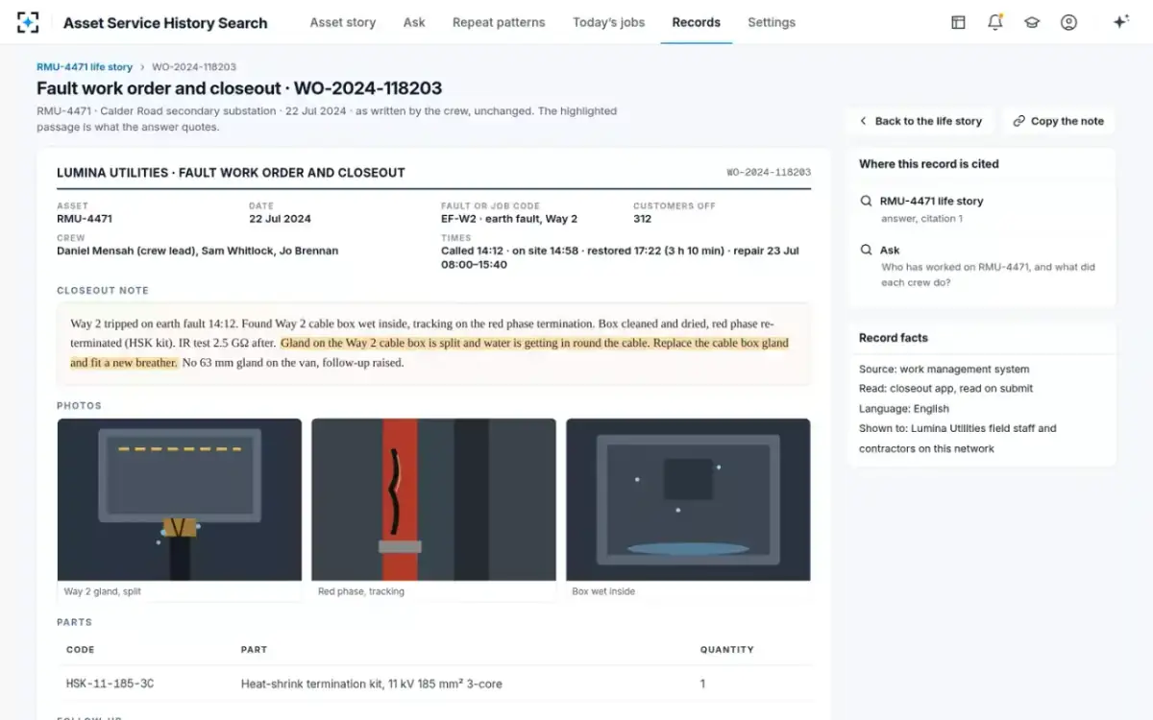Open the Settings tab

[772, 22]
